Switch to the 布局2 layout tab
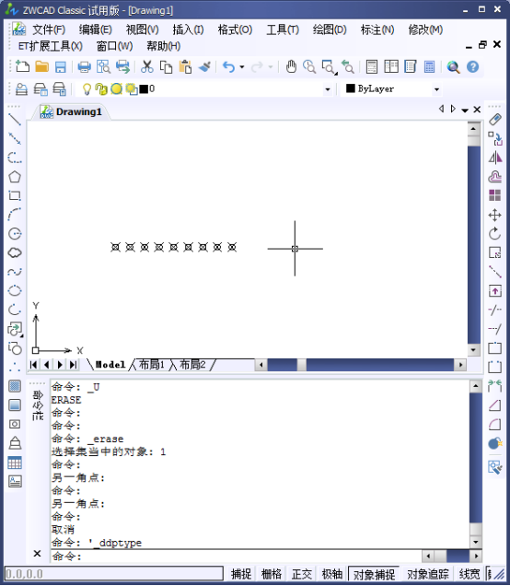The image size is (510, 586). pos(192,364)
